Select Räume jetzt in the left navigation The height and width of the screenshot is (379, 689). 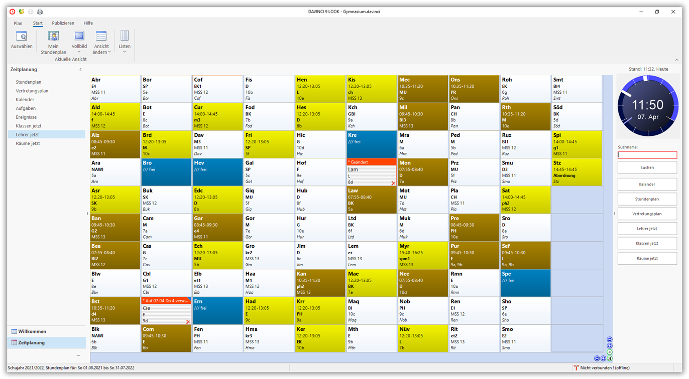[28, 143]
